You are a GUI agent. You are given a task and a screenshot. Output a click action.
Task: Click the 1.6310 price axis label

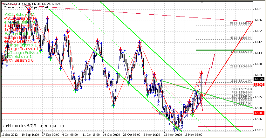click(259, 9)
